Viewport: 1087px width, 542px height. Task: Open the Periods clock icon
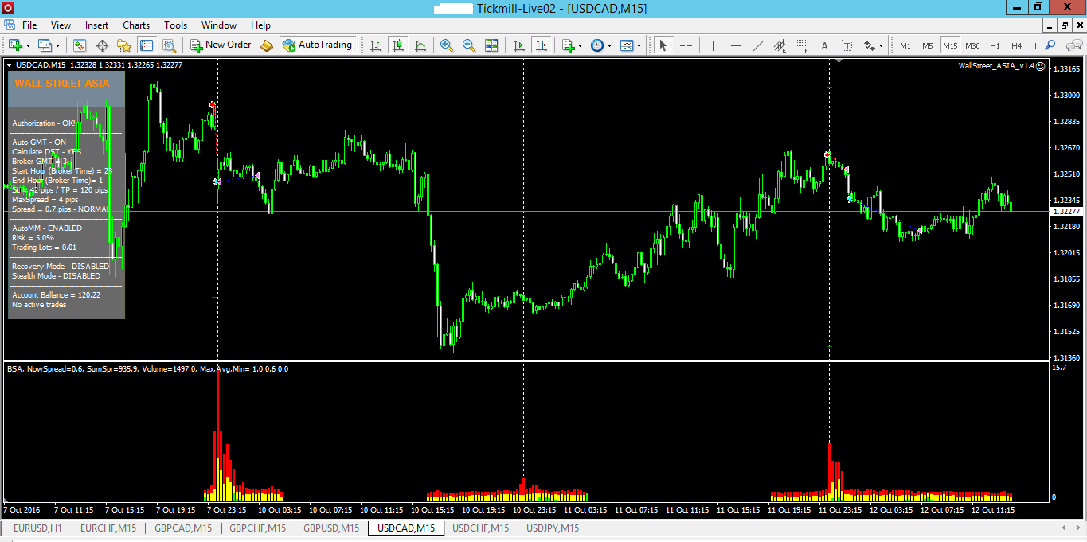tap(597, 45)
